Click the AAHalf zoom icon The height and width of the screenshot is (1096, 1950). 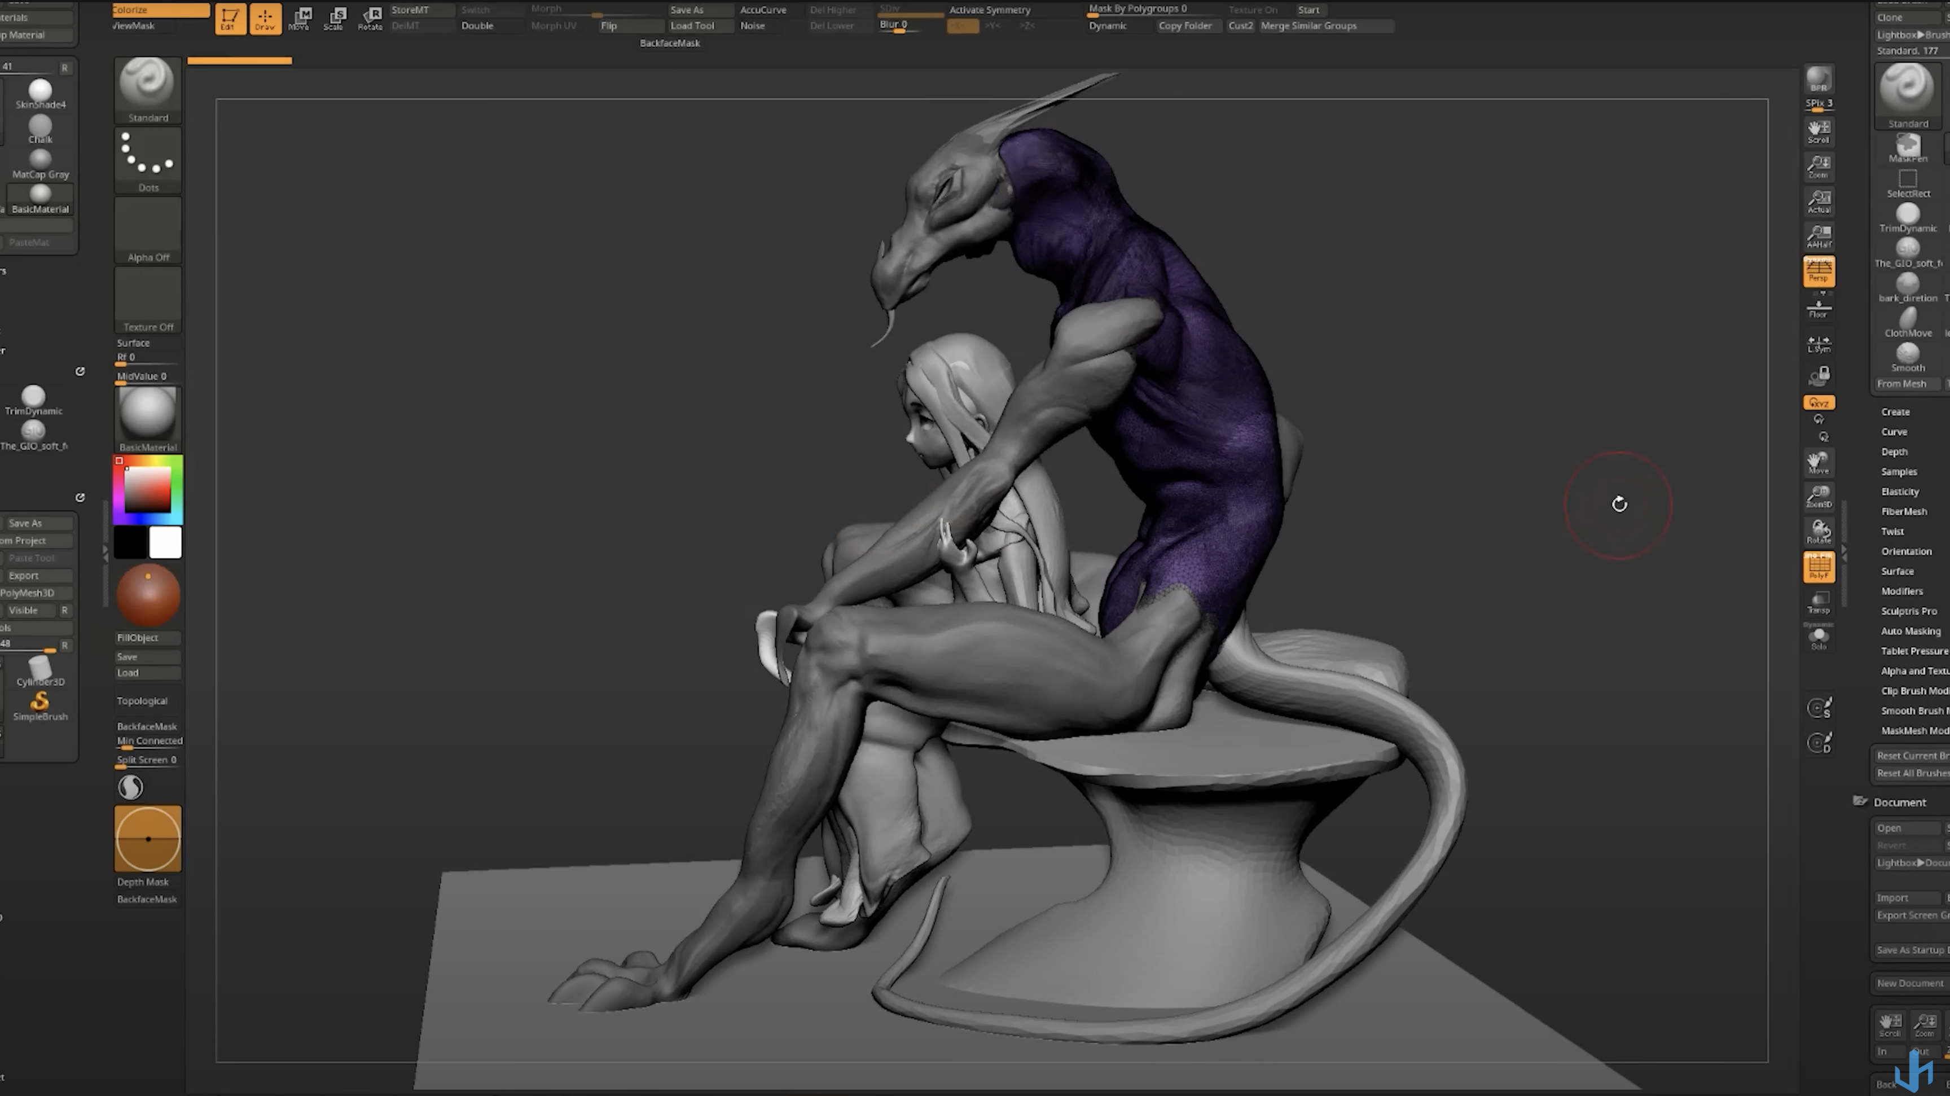point(1819,236)
